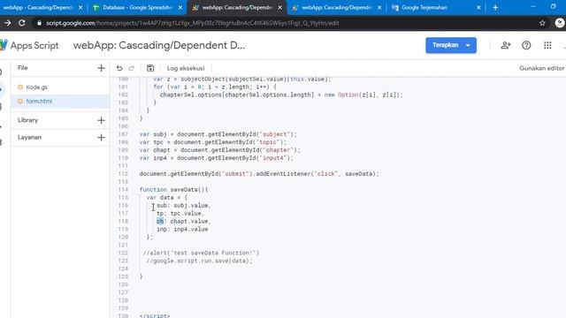The width and height of the screenshot is (566, 318).
Task: Open the help question mark icon
Action: coord(526,45)
